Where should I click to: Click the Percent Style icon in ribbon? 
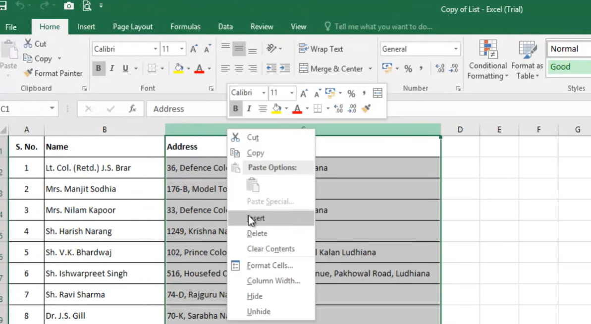pos(408,68)
